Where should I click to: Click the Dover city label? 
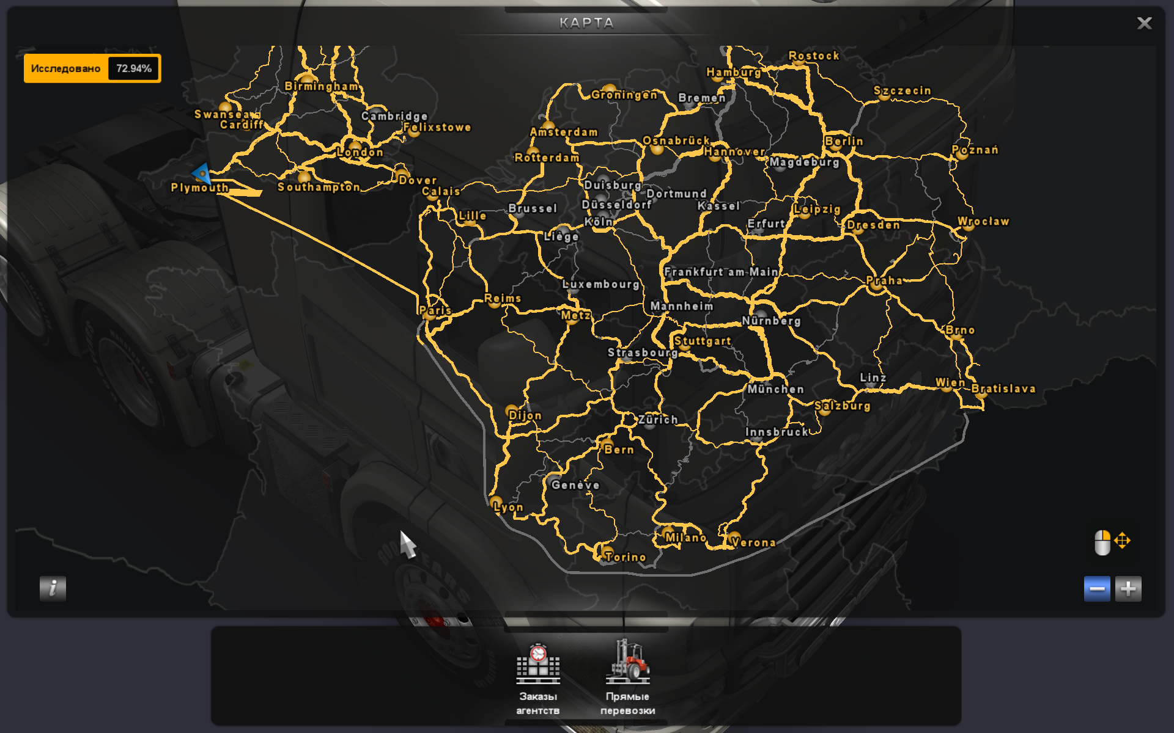tap(418, 180)
